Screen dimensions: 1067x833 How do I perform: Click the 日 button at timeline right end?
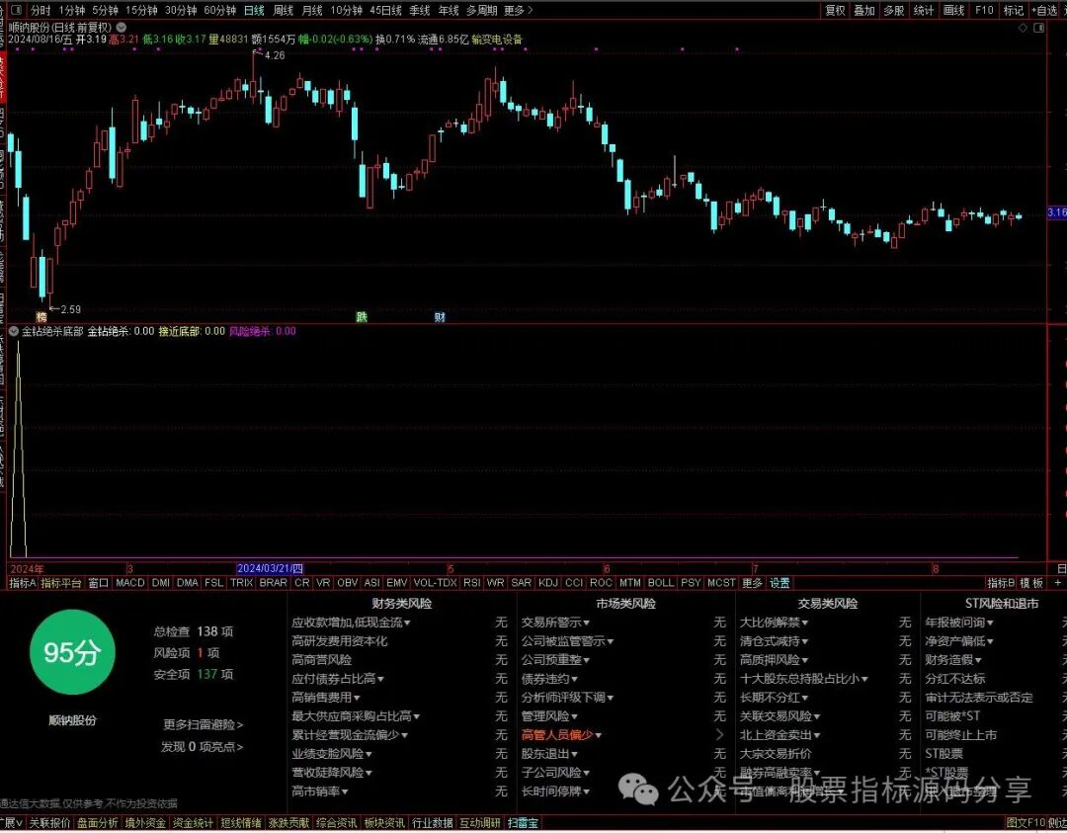[x=1061, y=569]
